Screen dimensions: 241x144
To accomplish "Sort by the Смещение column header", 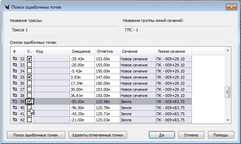I will [82, 52].
